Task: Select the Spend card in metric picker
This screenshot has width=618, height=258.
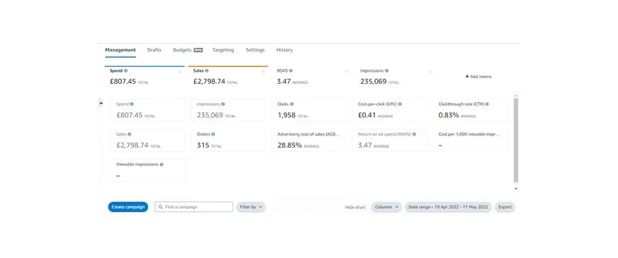Action: coord(148,110)
